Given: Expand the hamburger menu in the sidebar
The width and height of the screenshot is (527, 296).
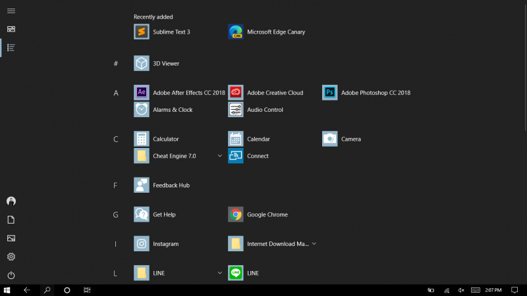Looking at the screenshot, I should [x=11, y=11].
